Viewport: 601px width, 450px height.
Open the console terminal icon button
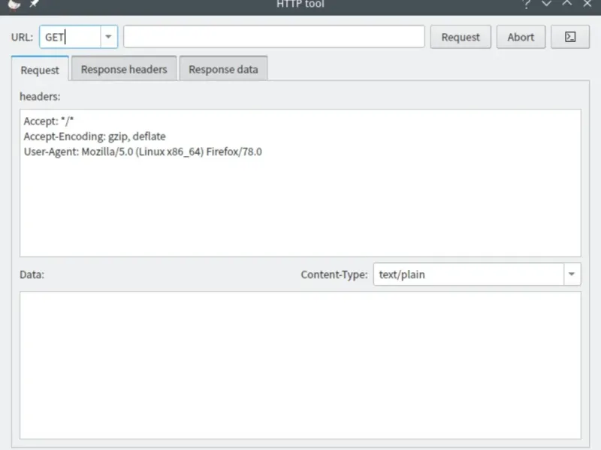(570, 37)
